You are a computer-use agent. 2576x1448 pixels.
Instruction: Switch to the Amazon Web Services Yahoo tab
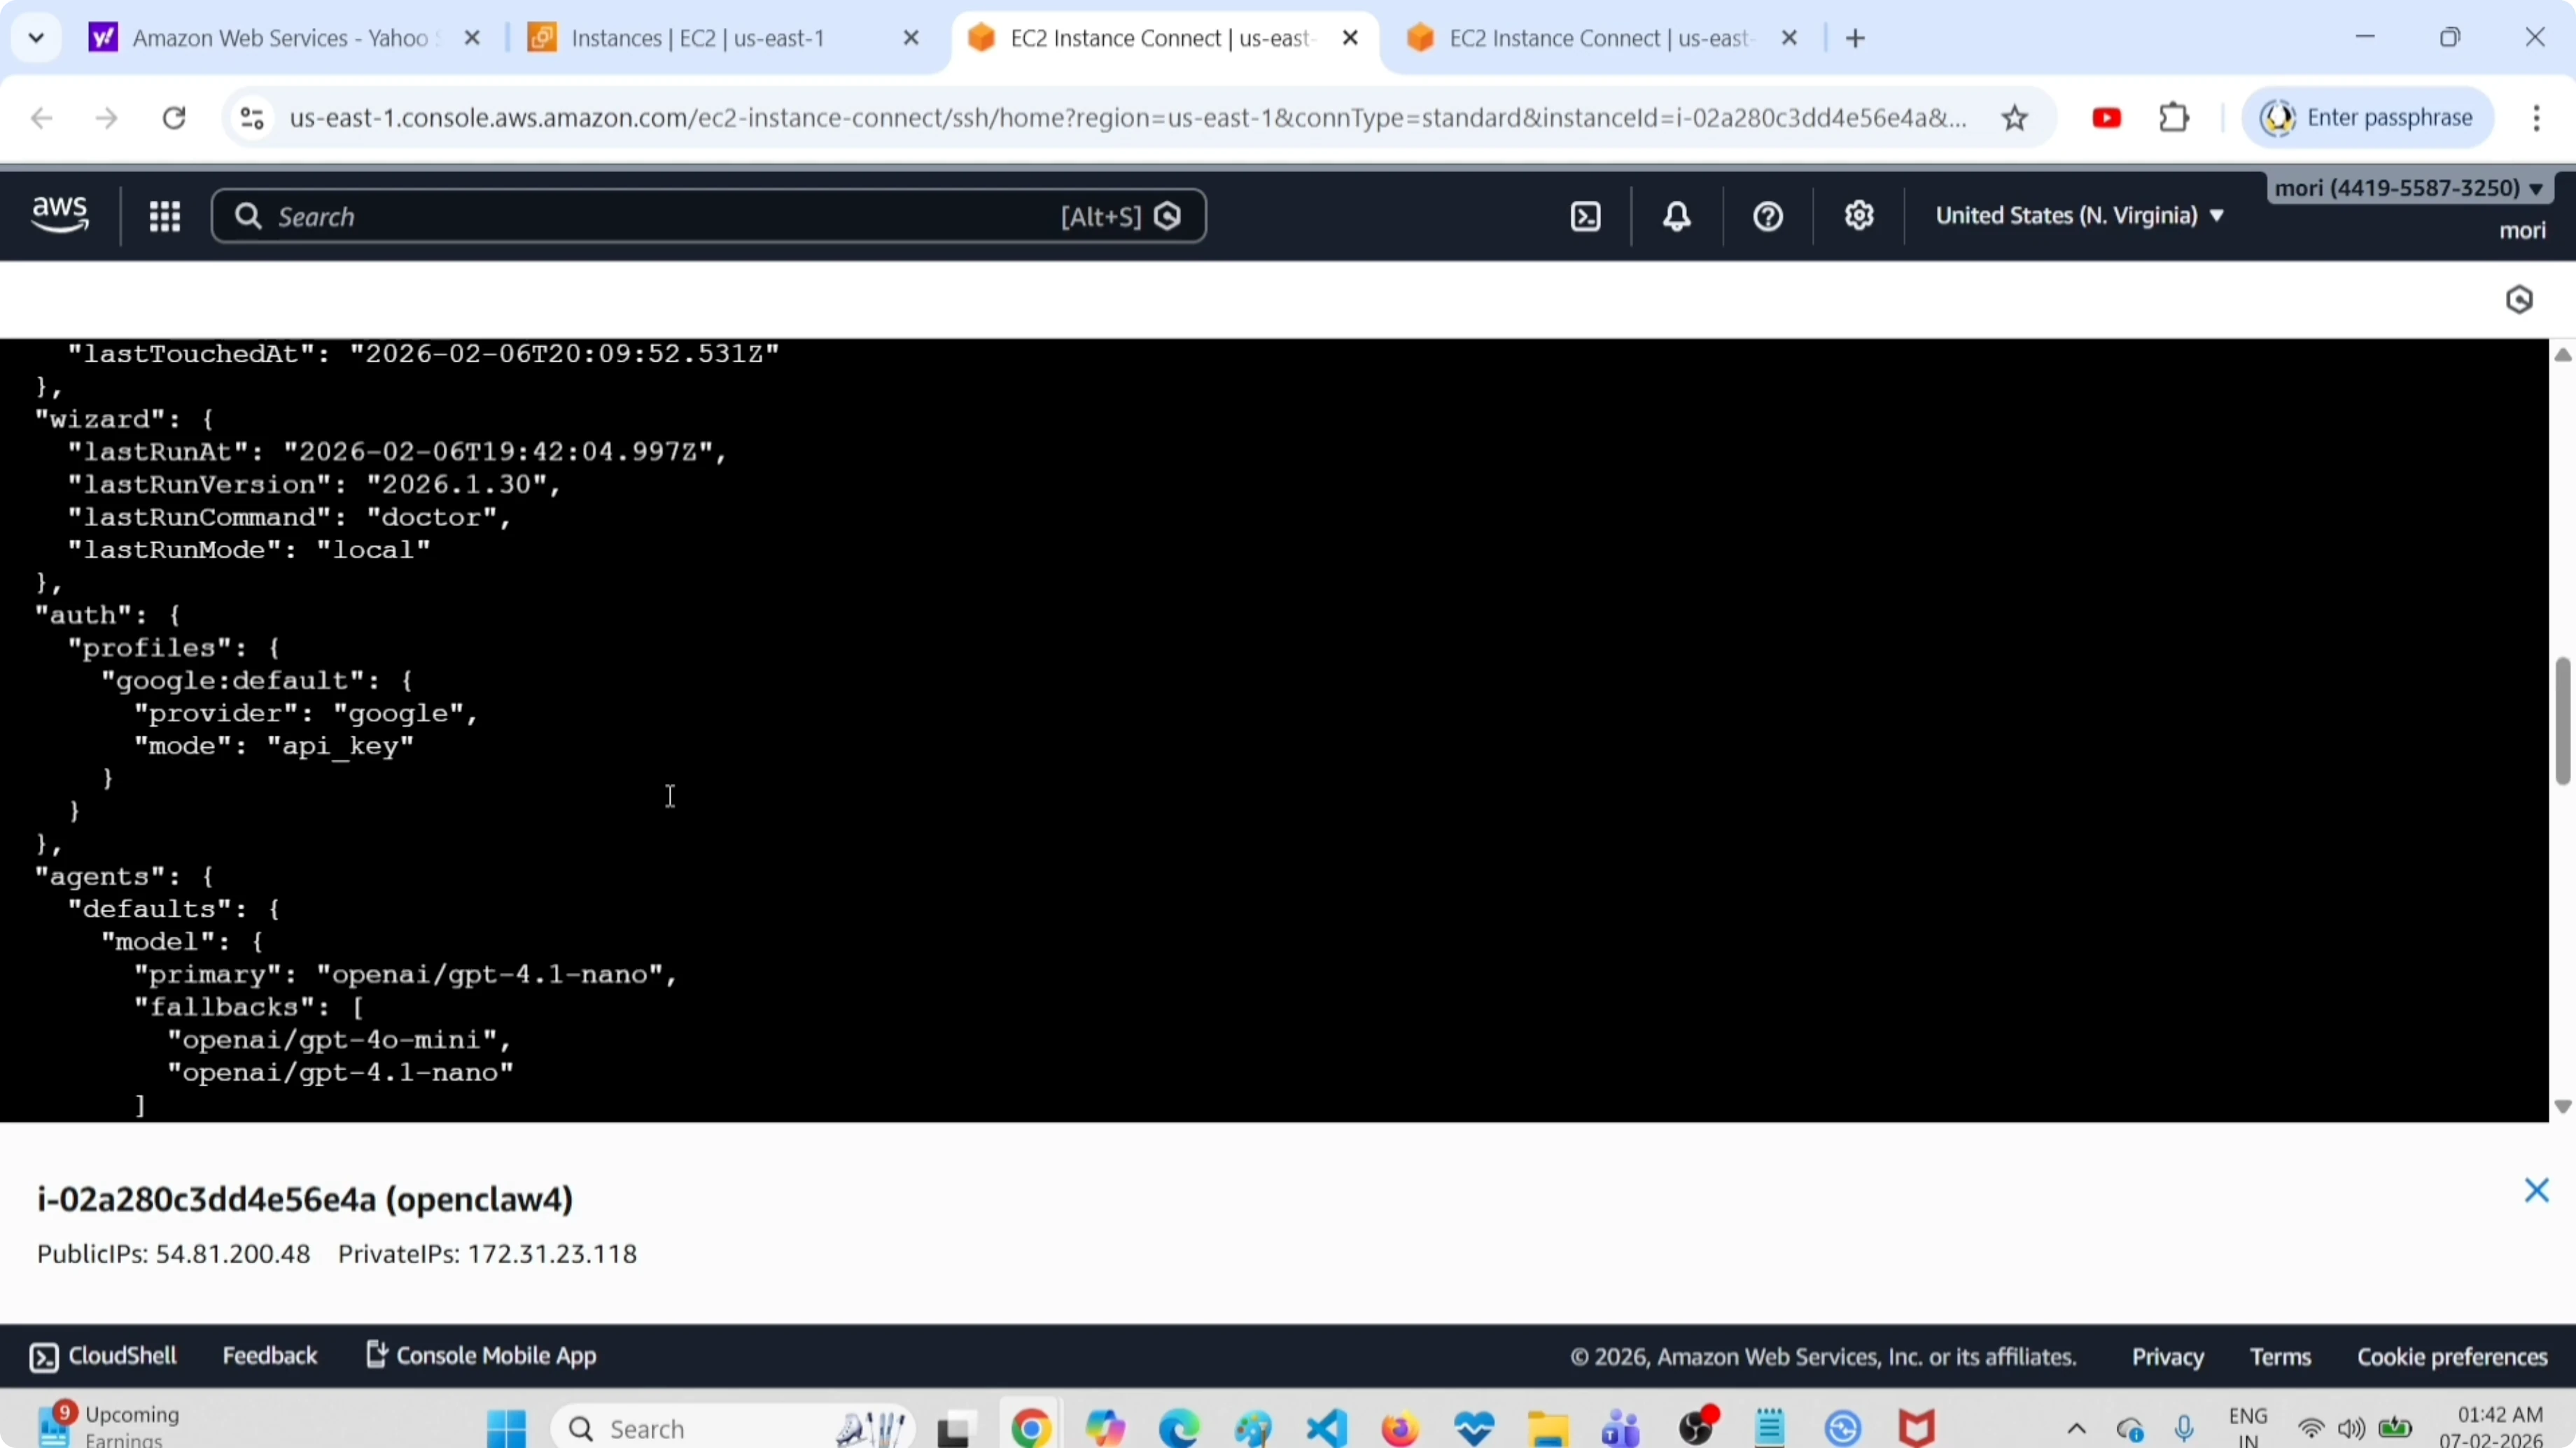280,38
